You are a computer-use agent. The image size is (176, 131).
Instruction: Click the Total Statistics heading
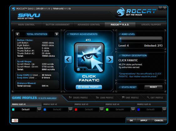click(37, 34)
